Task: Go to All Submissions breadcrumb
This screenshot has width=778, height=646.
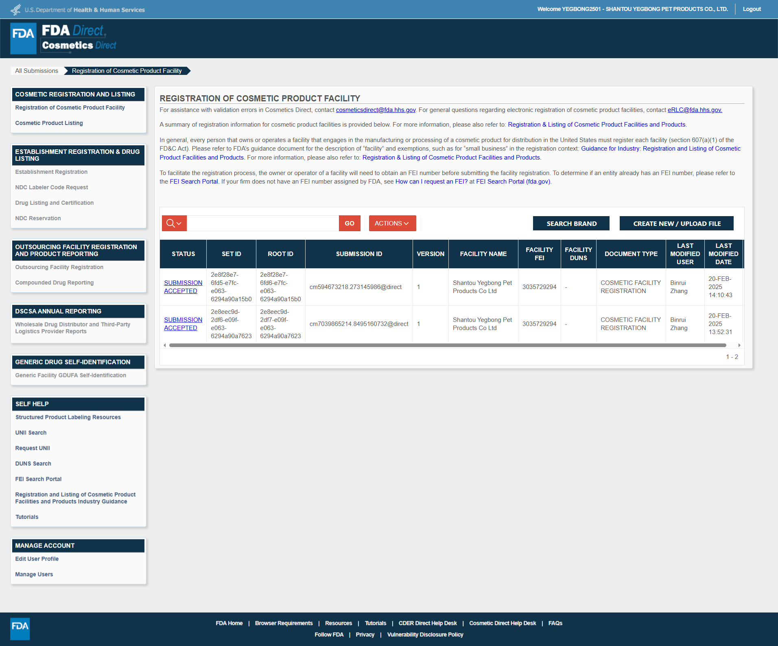Action: (x=37, y=71)
